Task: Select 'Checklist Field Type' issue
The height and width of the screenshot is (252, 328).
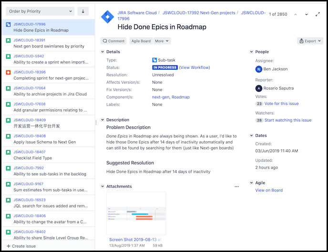Action: (32, 158)
